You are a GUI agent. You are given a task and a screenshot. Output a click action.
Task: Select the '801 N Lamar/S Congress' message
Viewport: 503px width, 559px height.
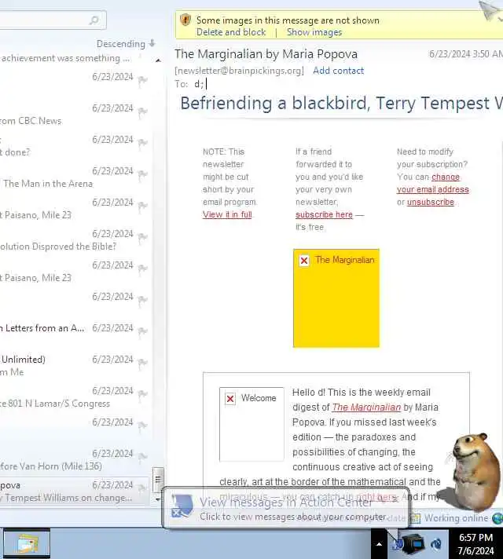(75, 396)
